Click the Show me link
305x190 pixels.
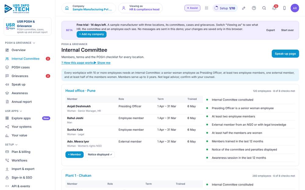[102, 63]
